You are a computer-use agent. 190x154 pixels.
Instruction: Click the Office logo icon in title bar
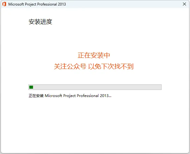pos(4,4)
